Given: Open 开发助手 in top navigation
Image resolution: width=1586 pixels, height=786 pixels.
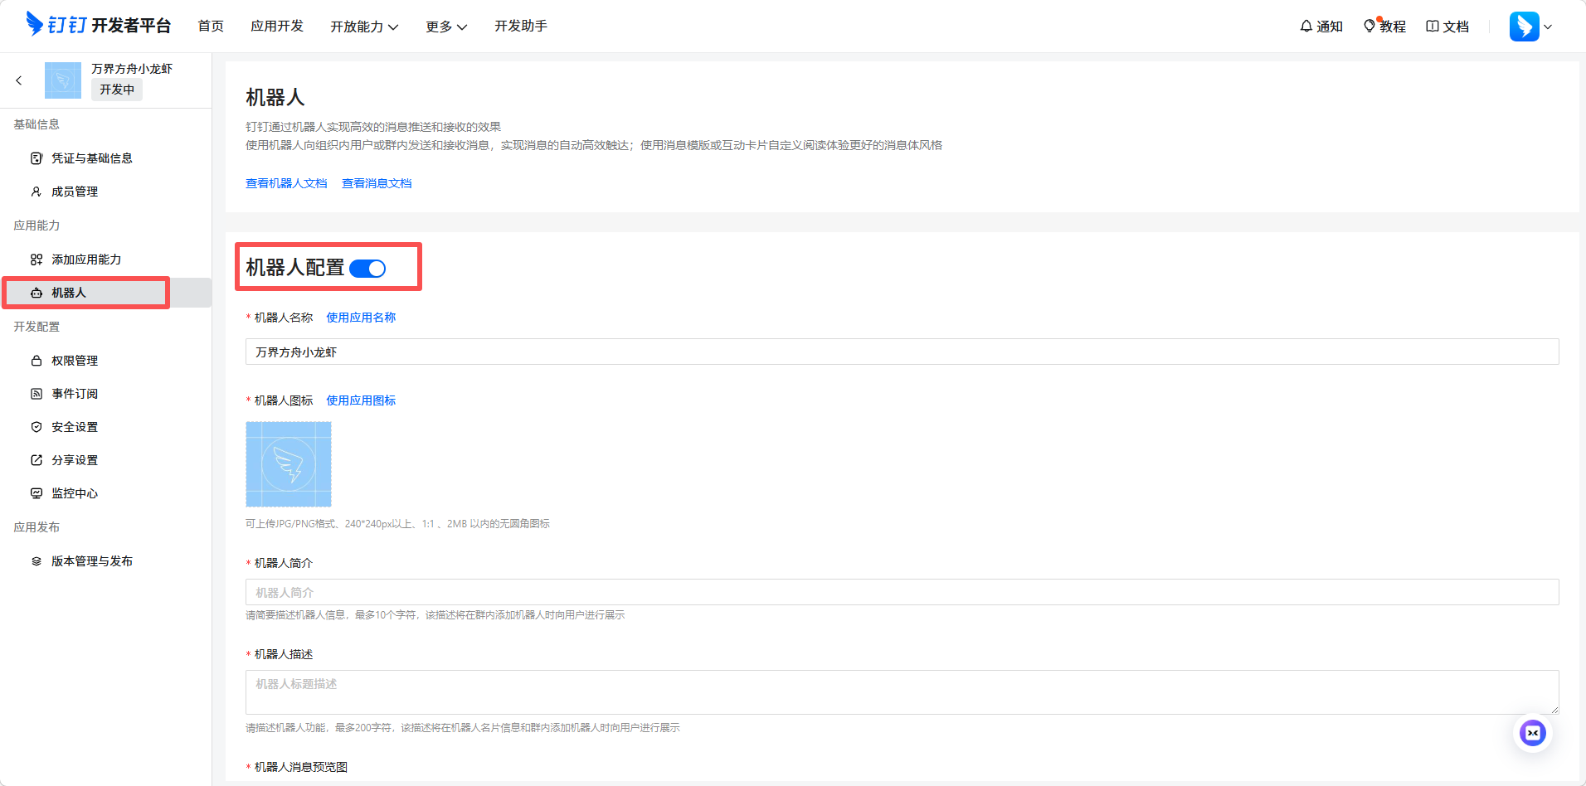Looking at the screenshot, I should [521, 27].
